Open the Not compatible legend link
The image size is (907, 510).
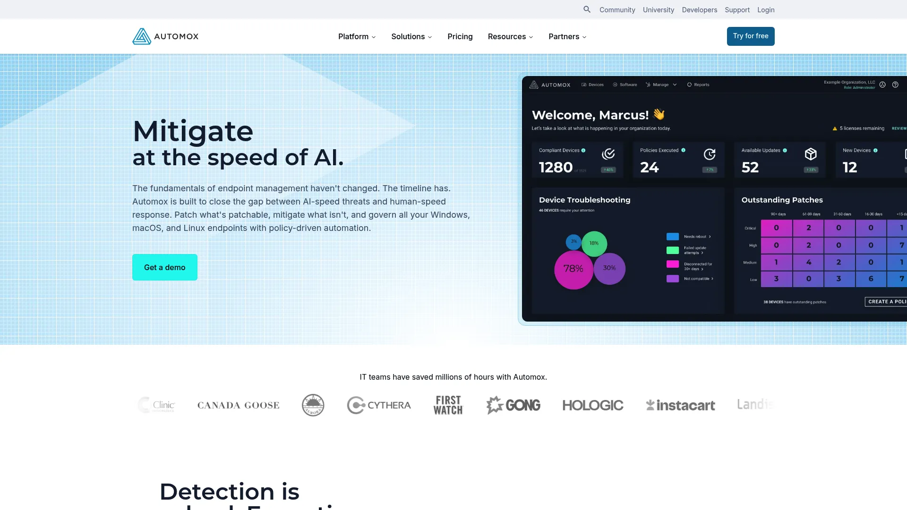click(699, 279)
